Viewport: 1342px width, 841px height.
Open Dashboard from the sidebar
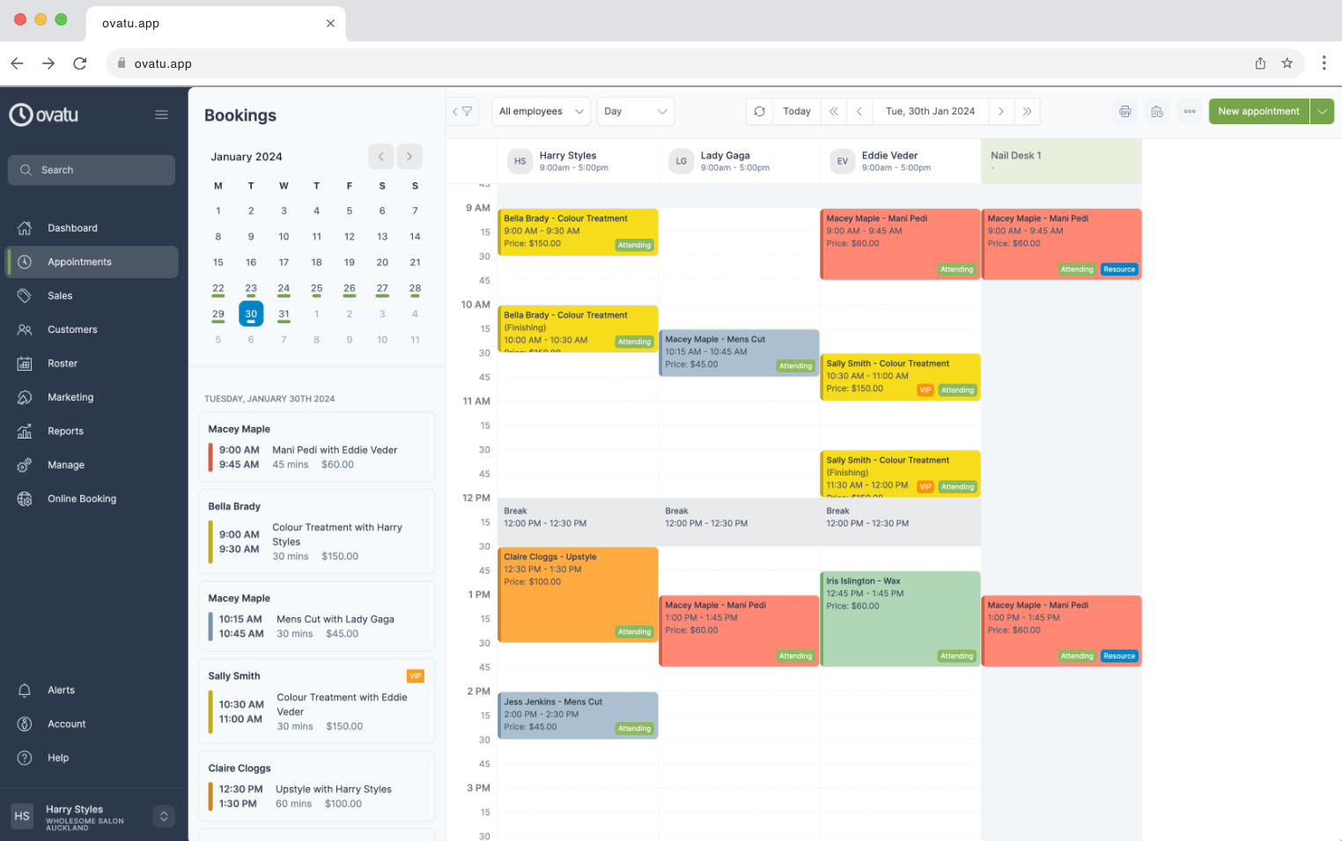point(92,228)
